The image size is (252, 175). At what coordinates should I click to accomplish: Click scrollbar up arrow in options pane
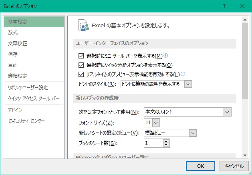click(x=245, y=20)
